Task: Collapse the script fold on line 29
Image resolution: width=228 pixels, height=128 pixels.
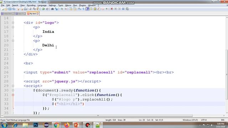Action: 13,86
